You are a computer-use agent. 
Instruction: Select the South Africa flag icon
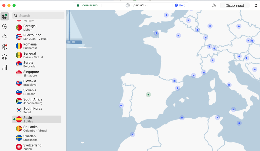pos(19,101)
